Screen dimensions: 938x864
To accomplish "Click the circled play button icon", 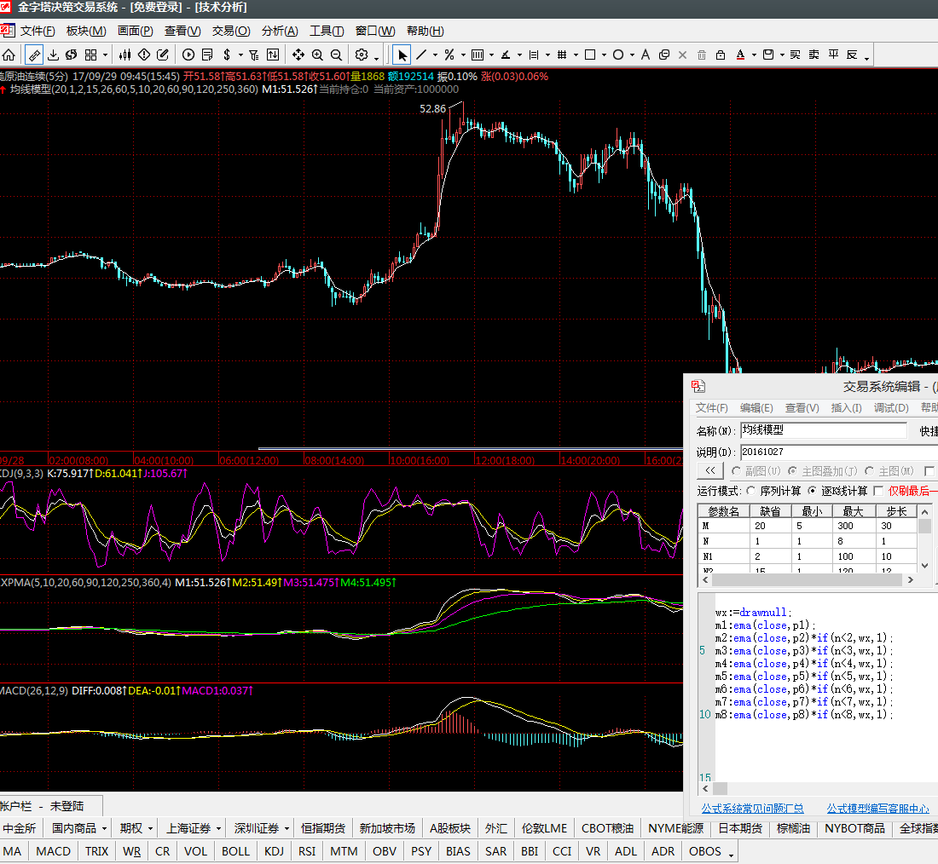I will click(188, 55).
